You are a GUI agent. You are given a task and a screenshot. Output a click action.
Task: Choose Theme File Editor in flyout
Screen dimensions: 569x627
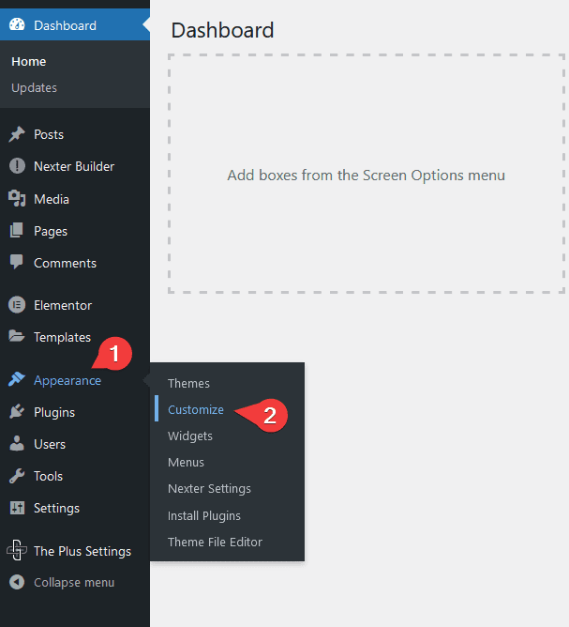click(x=215, y=543)
